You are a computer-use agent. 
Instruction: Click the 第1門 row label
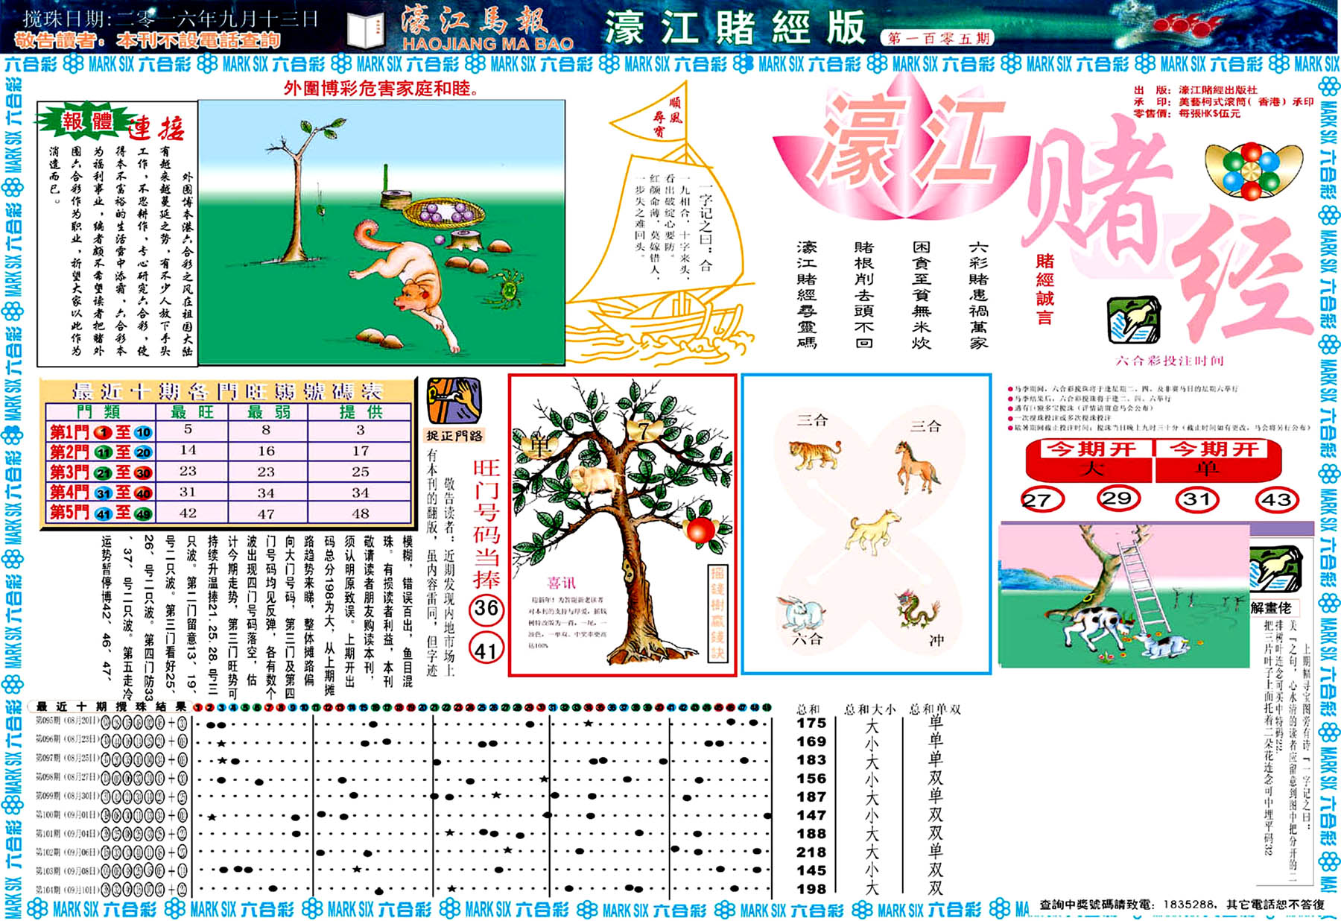tap(101, 431)
